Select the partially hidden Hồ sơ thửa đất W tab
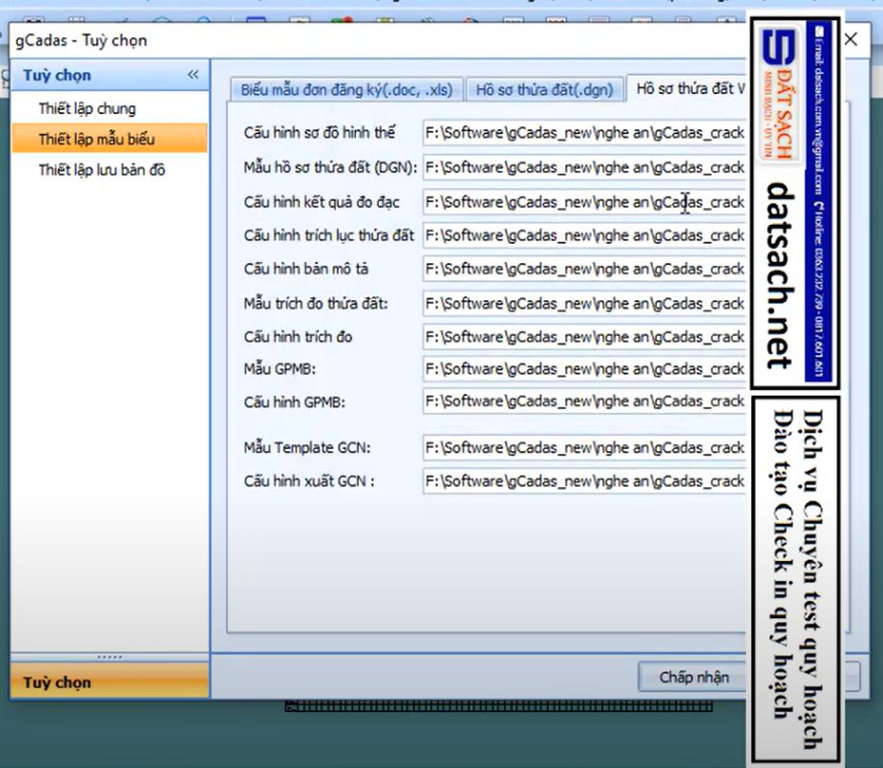Viewport: 883px width, 768px height. (690, 89)
